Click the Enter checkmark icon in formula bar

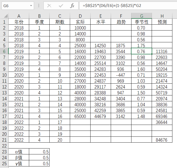61,5
